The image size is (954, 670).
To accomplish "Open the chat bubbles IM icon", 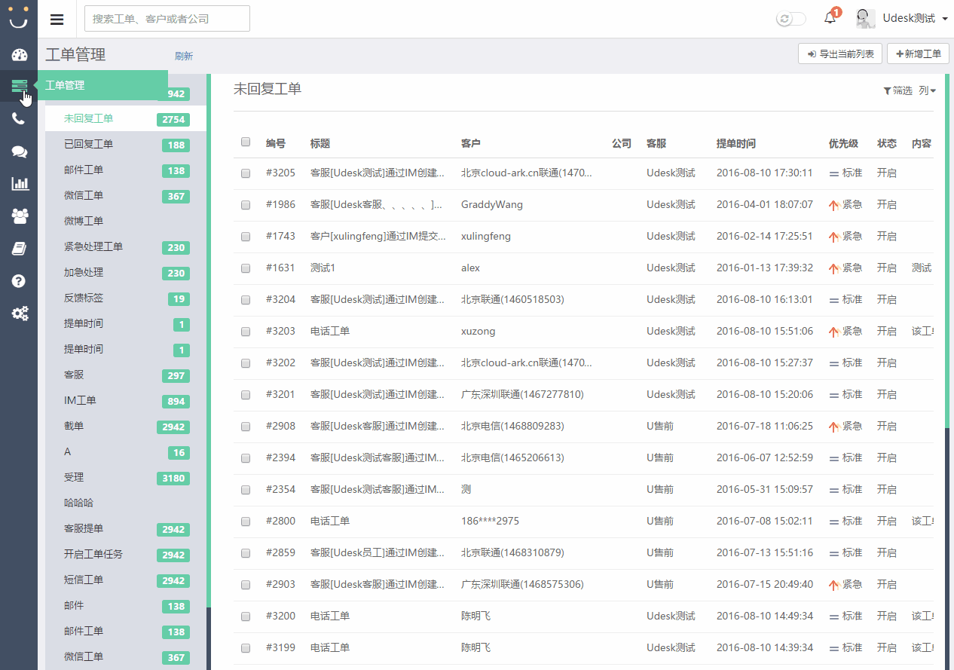I will coord(19,151).
